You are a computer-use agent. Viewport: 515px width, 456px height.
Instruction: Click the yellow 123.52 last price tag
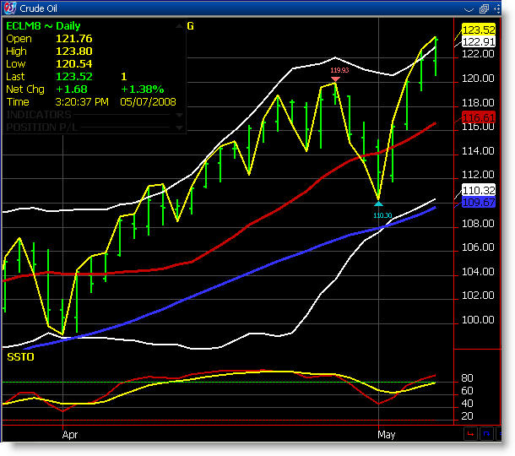(x=479, y=30)
